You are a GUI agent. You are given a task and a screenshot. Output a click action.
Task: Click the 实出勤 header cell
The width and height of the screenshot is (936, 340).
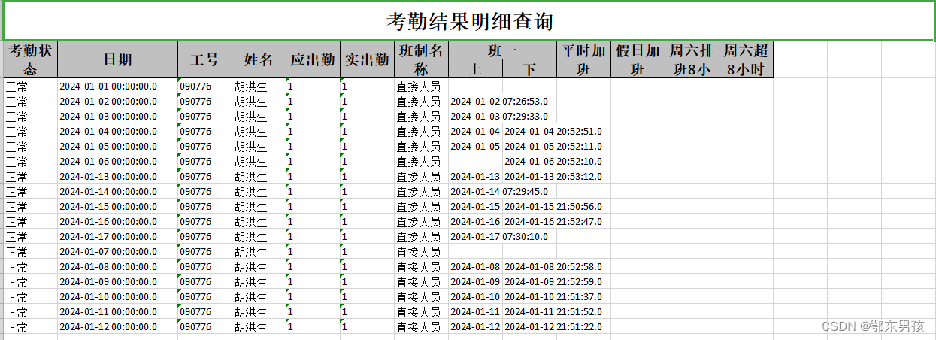(367, 59)
